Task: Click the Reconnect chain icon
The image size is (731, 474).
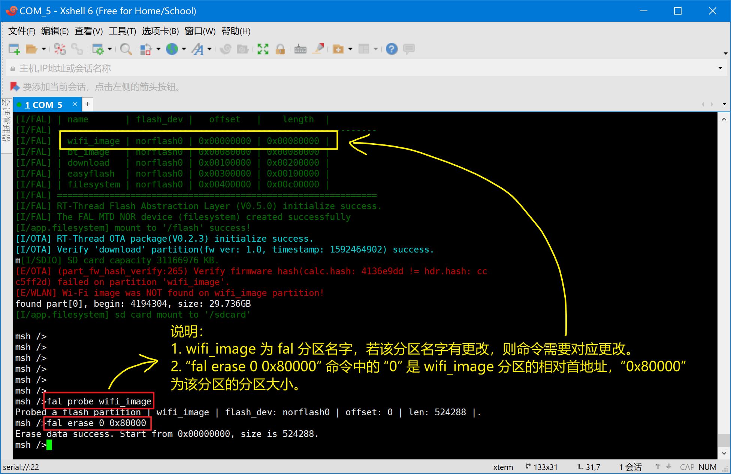Action: [77, 49]
